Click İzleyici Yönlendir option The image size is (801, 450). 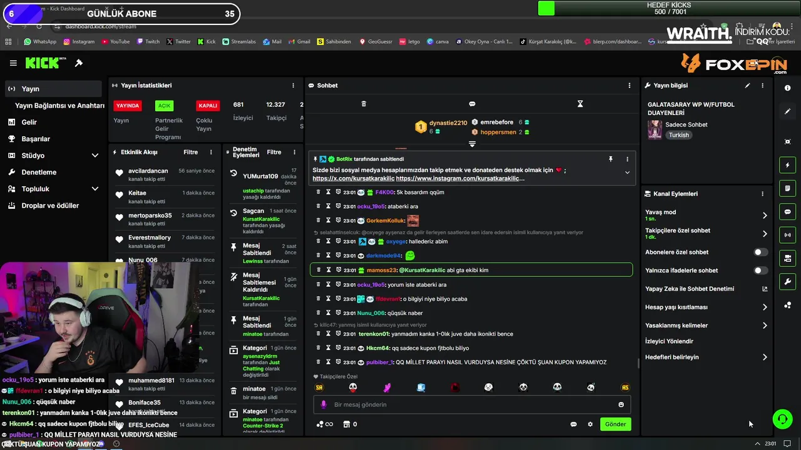click(x=669, y=341)
